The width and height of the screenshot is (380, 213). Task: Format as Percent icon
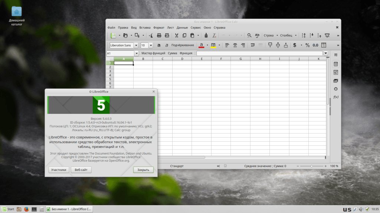307,45
